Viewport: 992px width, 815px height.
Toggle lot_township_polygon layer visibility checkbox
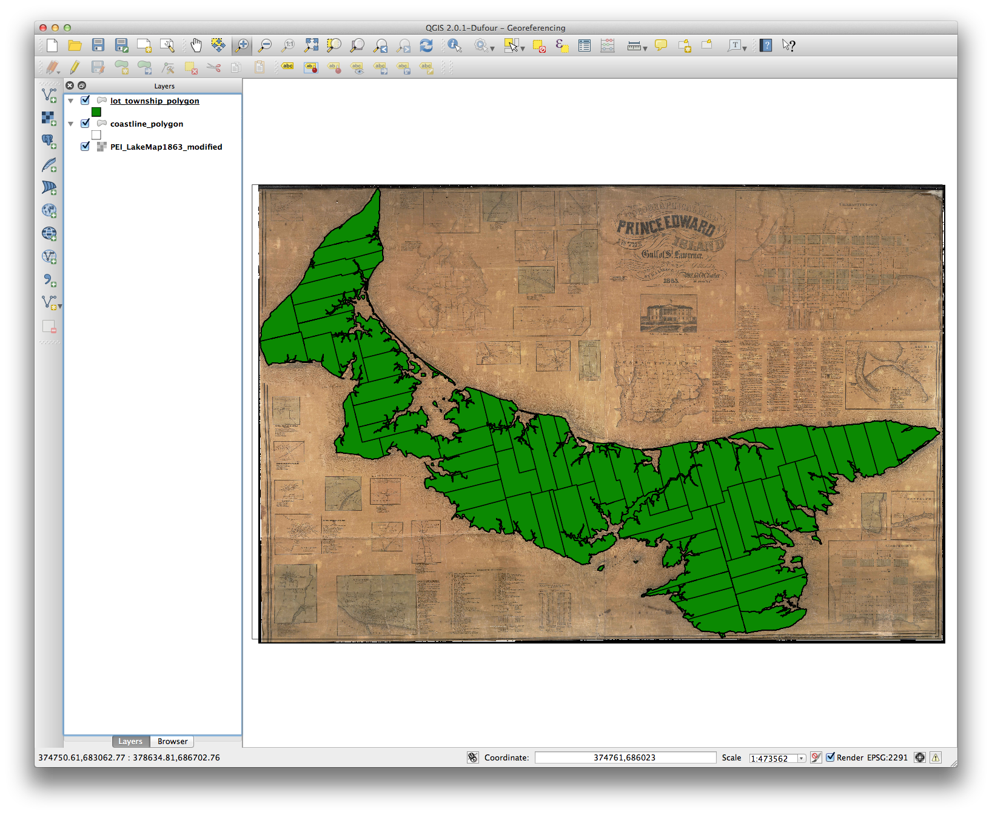[x=85, y=101]
